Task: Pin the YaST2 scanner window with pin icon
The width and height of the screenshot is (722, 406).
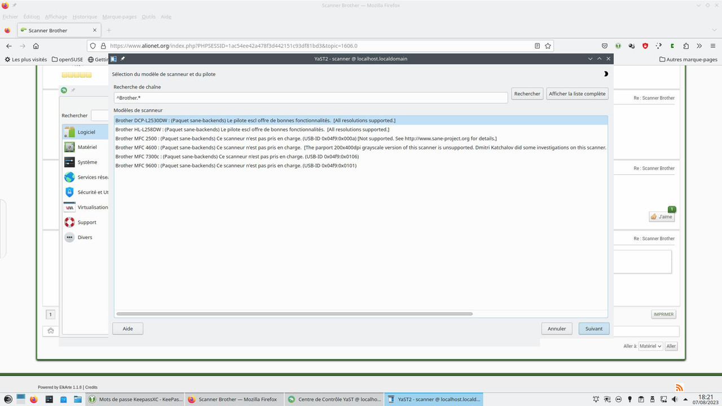Action: [122, 59]
